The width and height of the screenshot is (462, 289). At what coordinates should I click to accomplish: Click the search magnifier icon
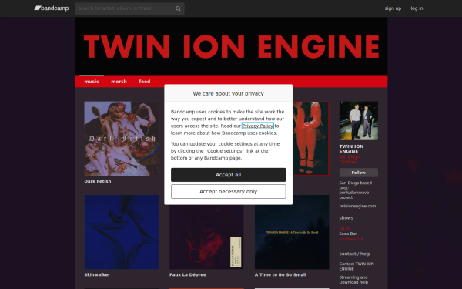coord(178,8)
